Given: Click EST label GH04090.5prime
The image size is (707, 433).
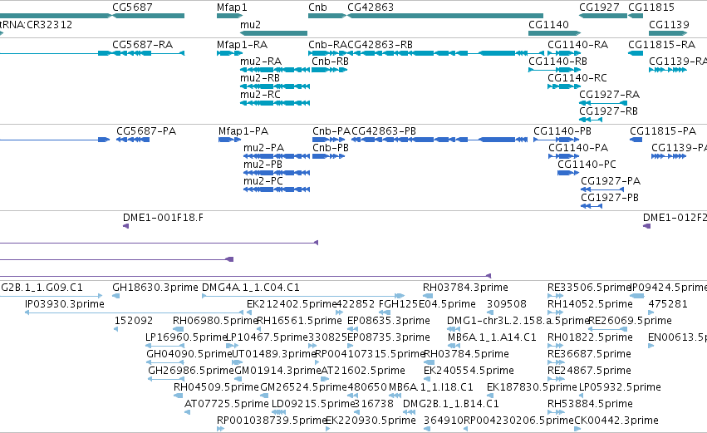Looking at the screenshot, I should [189, 355].
